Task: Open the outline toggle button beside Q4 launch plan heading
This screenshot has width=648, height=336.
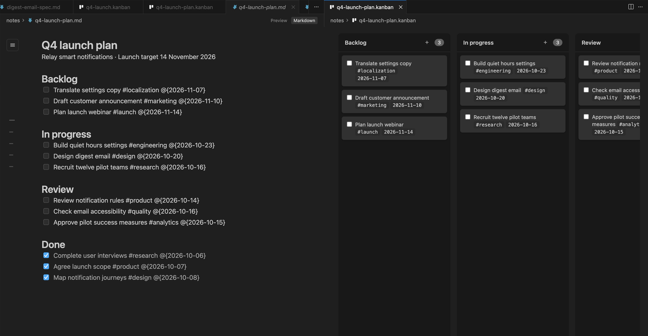Action: pos(12,45)
